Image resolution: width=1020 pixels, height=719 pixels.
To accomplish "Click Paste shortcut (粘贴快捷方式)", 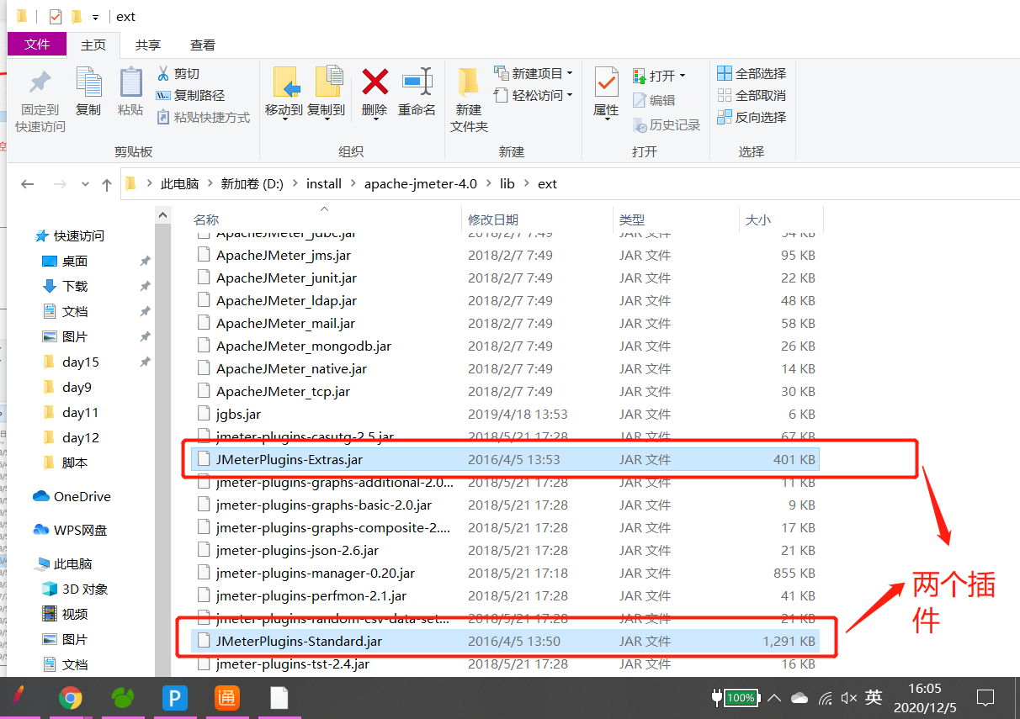I will 203,118.
